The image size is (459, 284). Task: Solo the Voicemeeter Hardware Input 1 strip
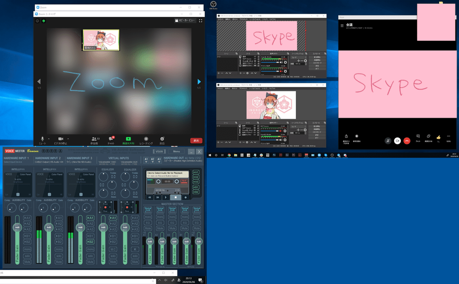(27, 255)
